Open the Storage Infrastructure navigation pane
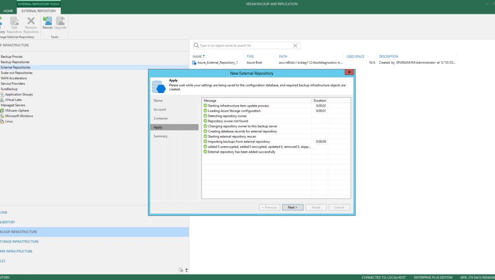 (94, 241)
